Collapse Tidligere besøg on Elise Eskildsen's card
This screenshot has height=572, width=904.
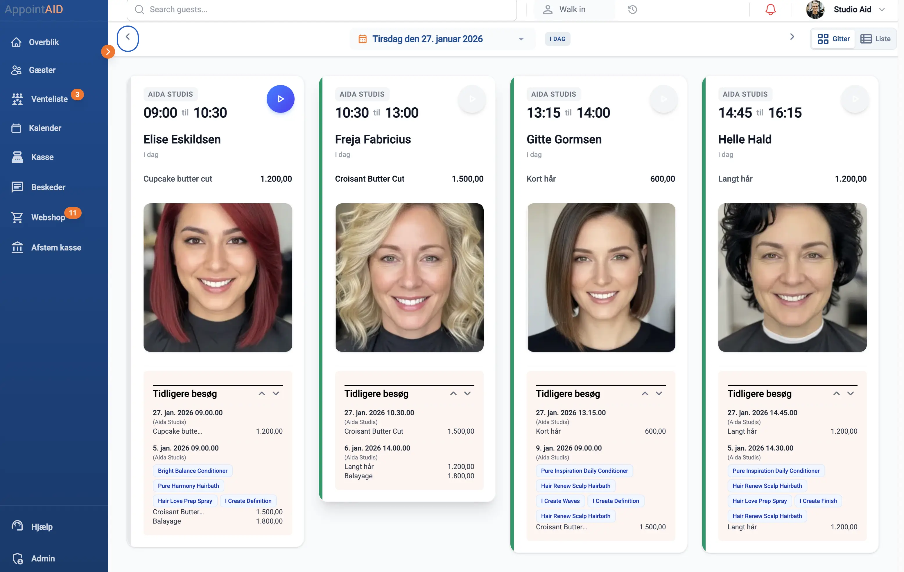point(262,394)
